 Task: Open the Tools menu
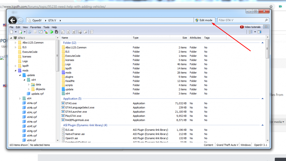coord(46,27)
